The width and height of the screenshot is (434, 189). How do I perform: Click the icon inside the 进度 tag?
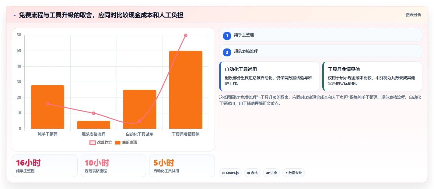pyautogui.click(x=268, y=173)
